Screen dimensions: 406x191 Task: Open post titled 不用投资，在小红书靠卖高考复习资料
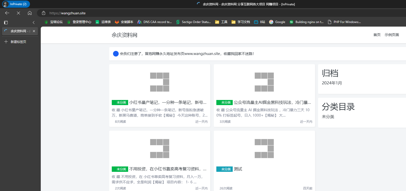(x=168, y=169)
